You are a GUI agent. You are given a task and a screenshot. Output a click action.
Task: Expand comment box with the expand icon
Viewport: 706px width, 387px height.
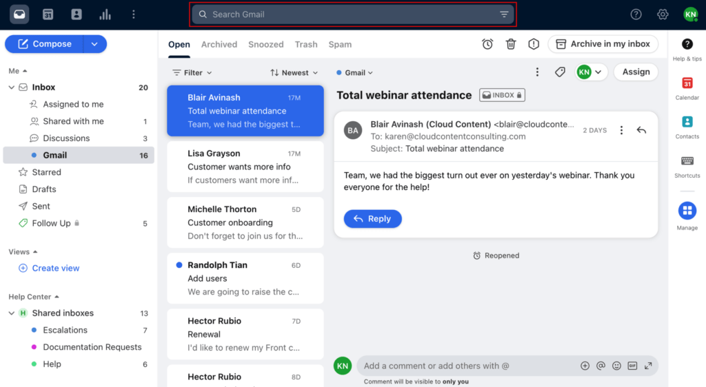click(x=648, y=366)
